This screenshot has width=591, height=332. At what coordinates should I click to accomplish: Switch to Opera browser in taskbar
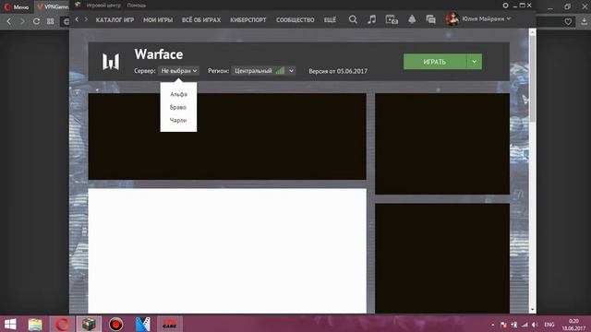(62, 324)
